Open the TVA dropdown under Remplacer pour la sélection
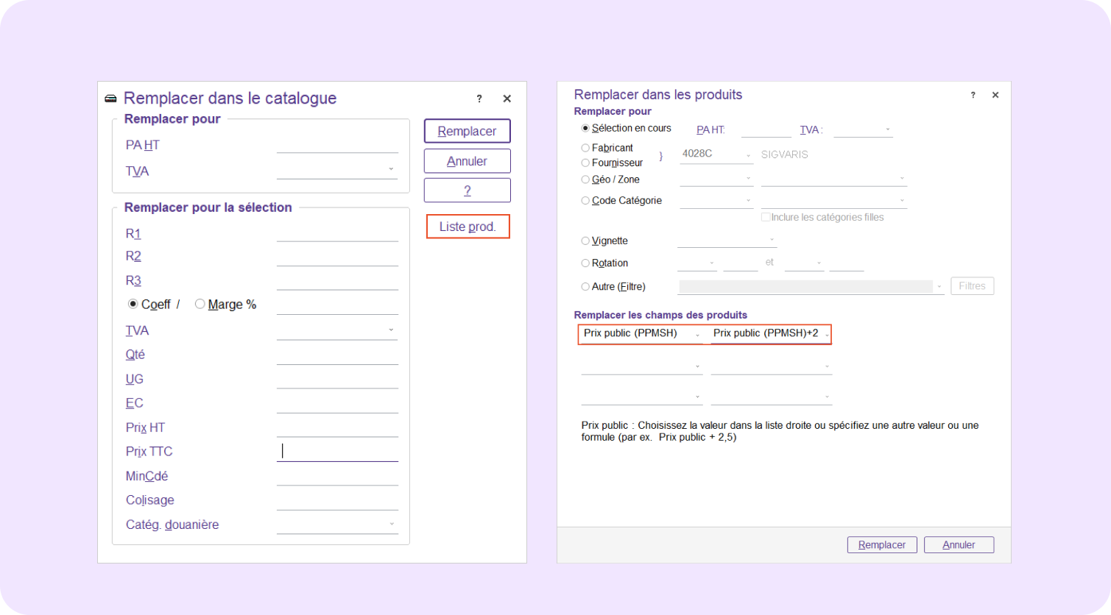The height and width of the screenshot is (615, 1111). (391, 330)
